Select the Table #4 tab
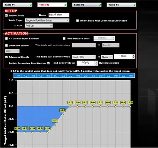The width and height of the screenshot is (158, 148). (121, 5)
